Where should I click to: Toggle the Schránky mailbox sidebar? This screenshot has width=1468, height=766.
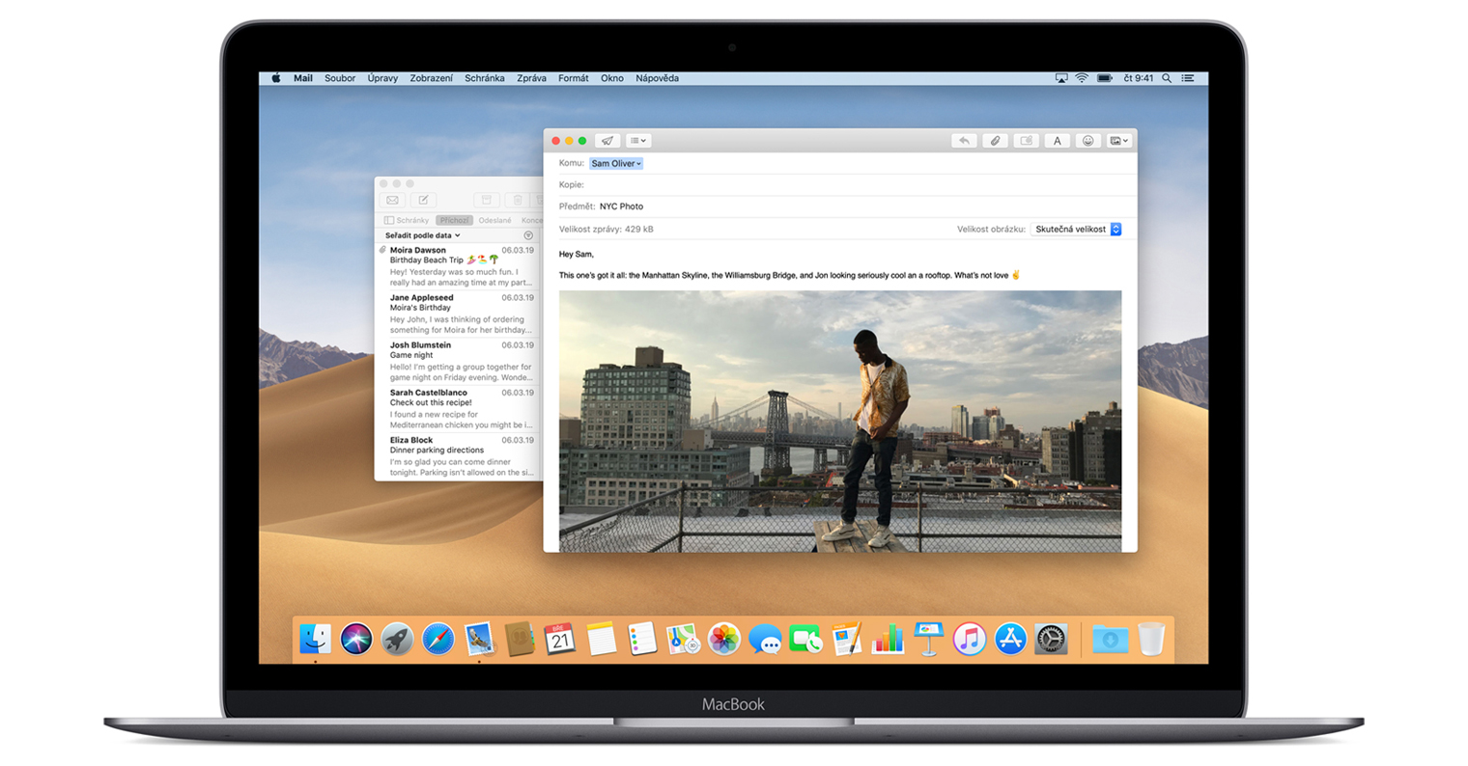point(406,220)
